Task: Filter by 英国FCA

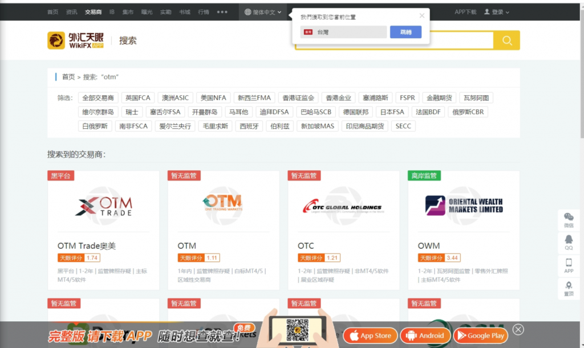Action: [x=138, y=98]
